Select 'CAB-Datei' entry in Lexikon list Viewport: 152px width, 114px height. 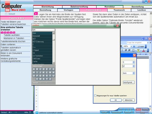[42, 59]
